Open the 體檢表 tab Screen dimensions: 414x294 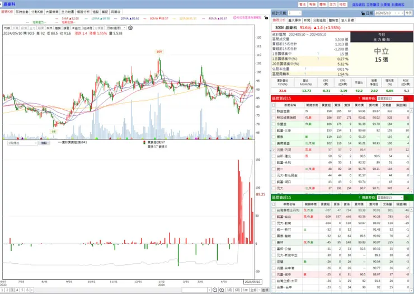click(x=333, y=20)
